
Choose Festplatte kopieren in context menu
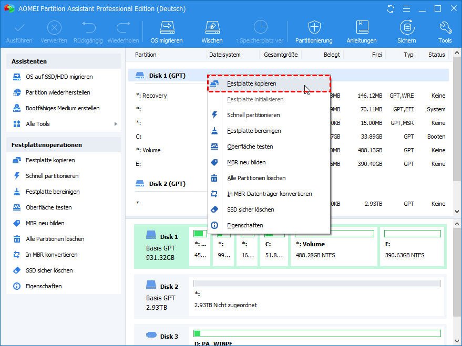pyautogui.click(x=269, y=83)
